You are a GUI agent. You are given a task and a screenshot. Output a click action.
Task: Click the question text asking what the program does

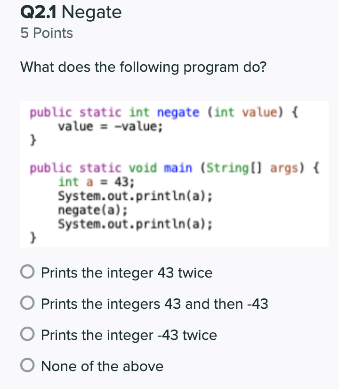click(x=143, y=68)
